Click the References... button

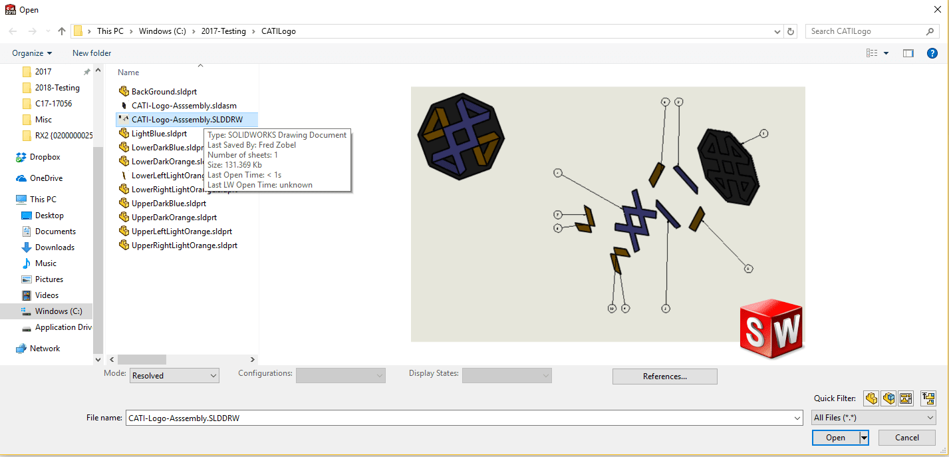tap(665, 377)
